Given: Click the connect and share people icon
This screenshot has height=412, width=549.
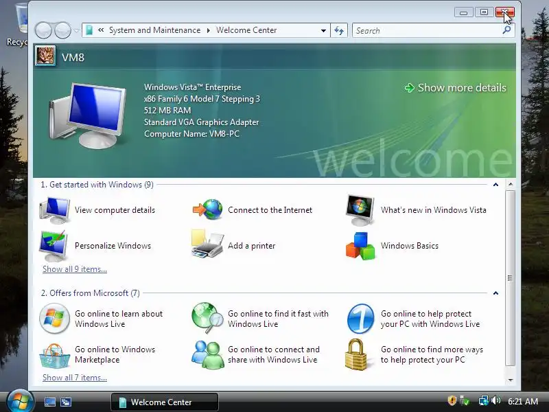Looking at the screenshot, I should 208,354.
